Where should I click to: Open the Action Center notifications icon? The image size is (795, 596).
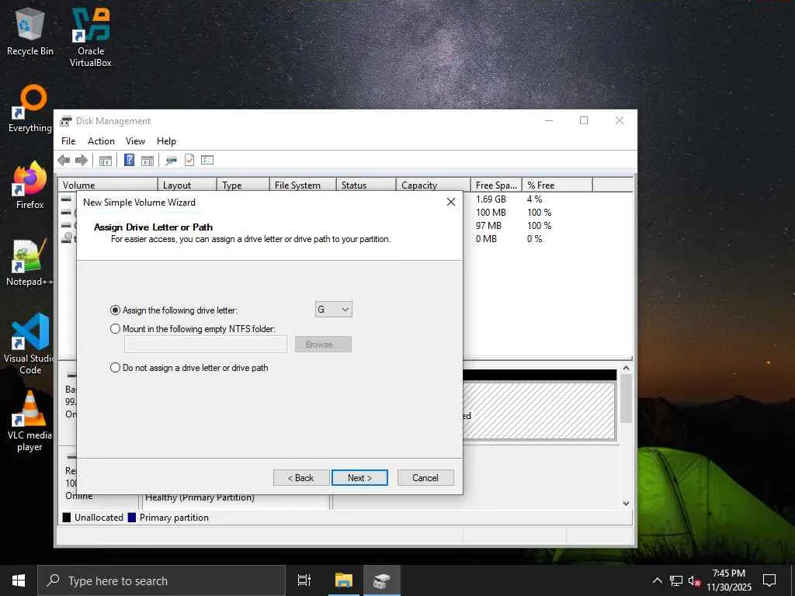769,580
